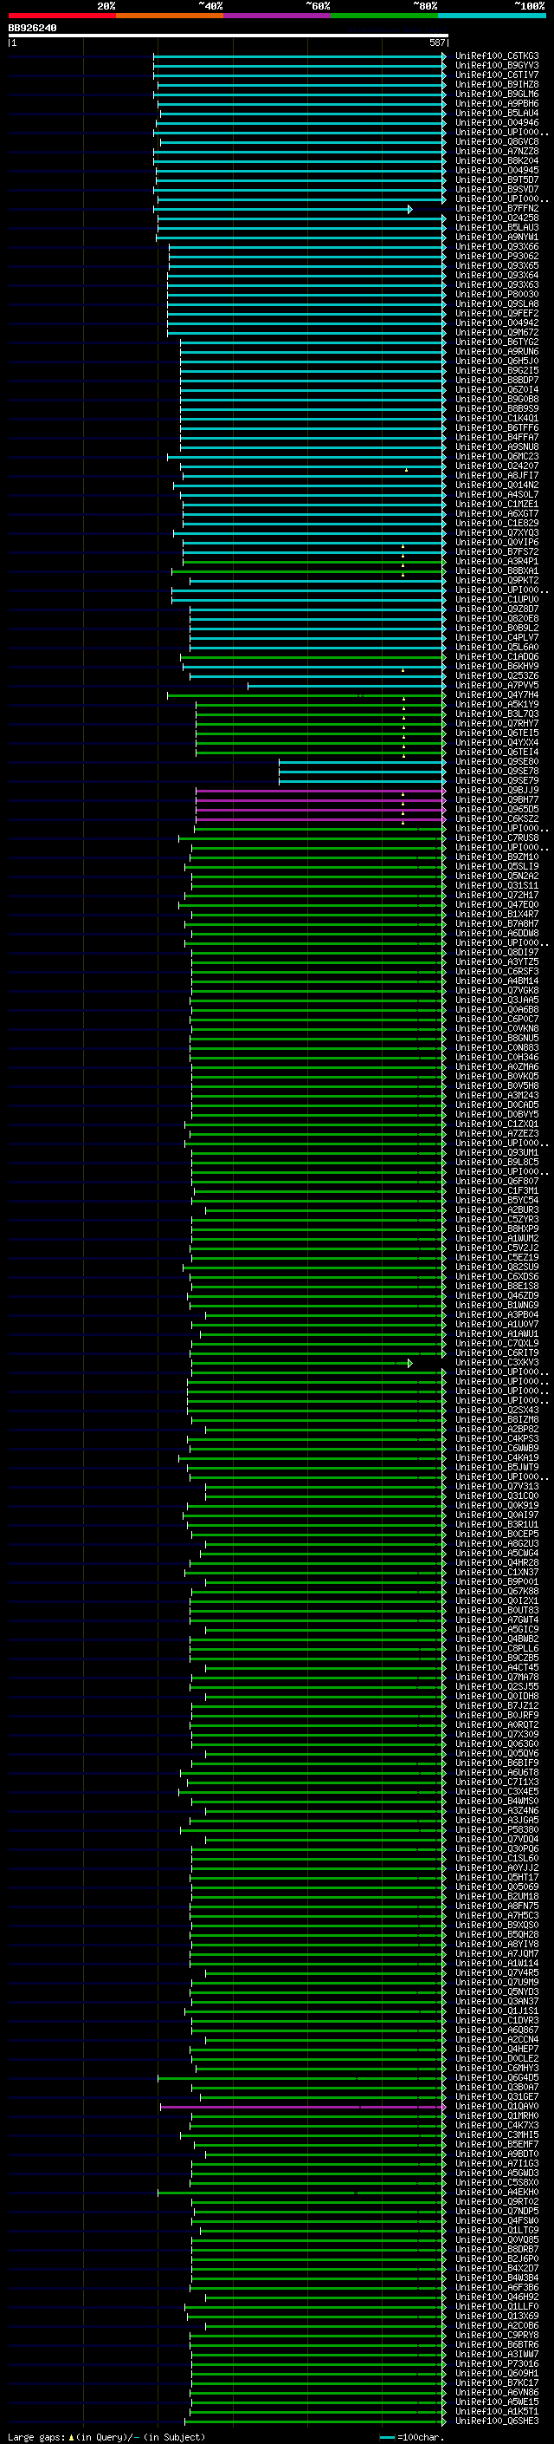Click label UniRef100_A6DDW8
554x2444 pixels.
[x=497, y=934]
